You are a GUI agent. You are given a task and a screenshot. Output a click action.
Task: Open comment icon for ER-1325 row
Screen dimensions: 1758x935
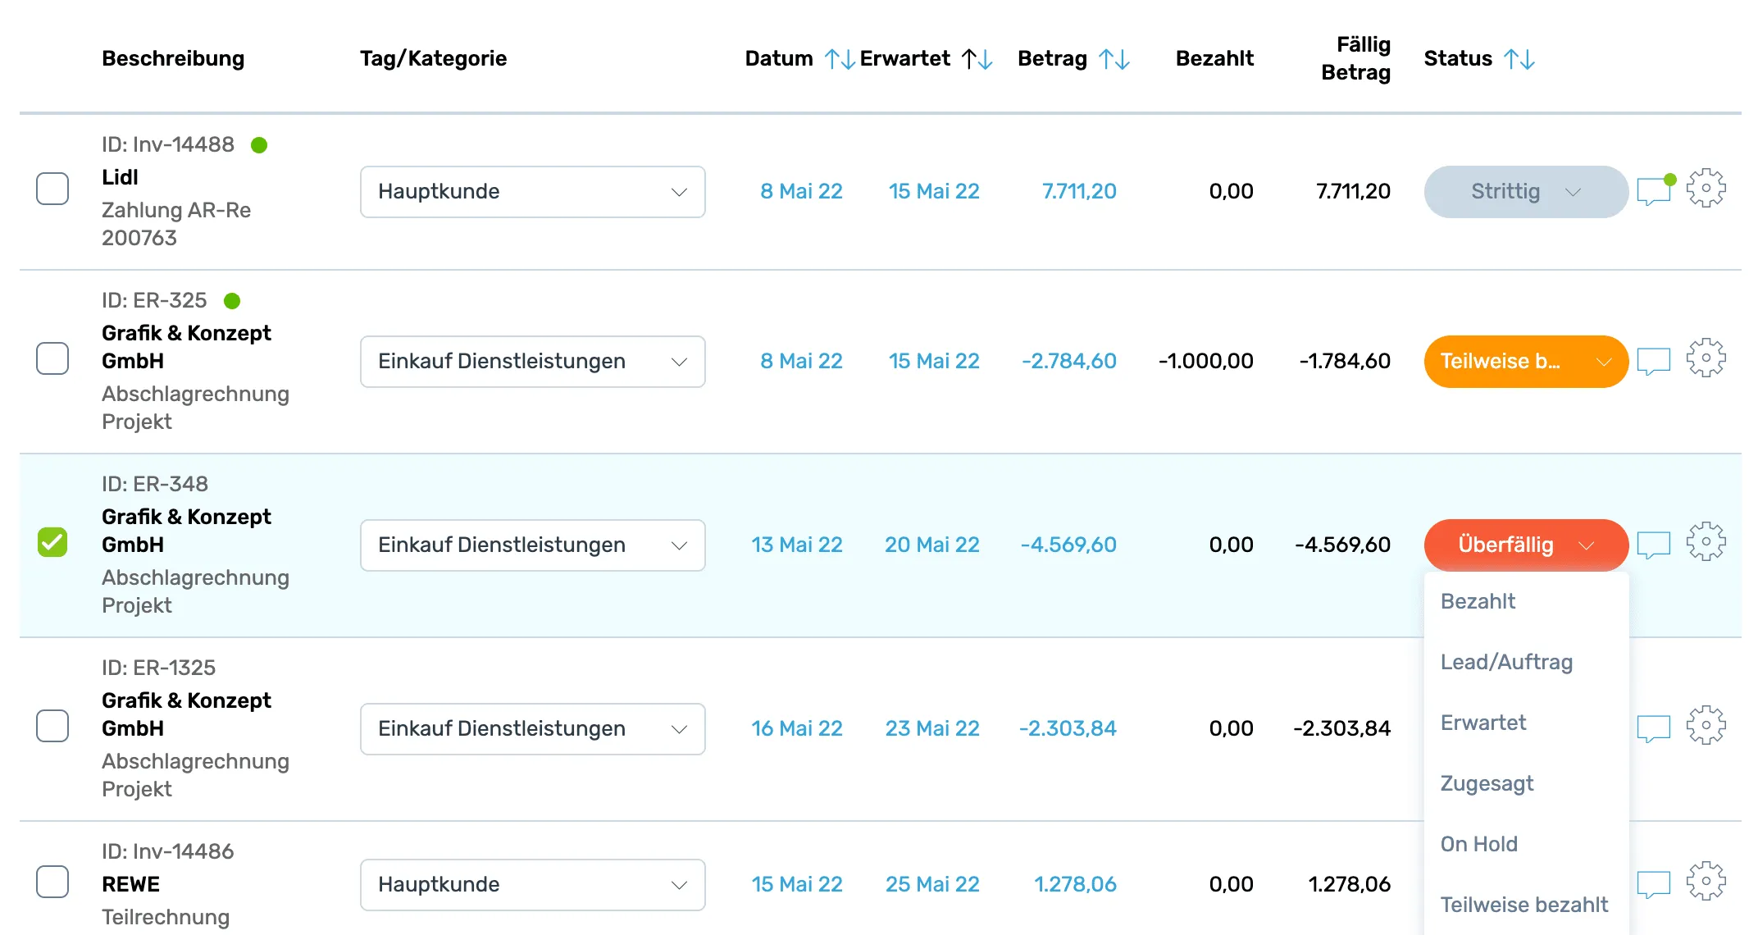pyautogui.click(x=1653, y=728)
